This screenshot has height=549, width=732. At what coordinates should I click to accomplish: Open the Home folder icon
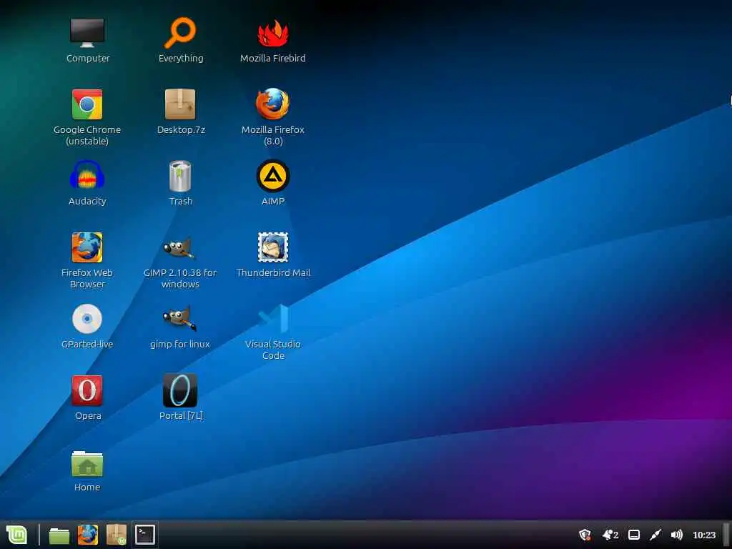coord(87,463)
